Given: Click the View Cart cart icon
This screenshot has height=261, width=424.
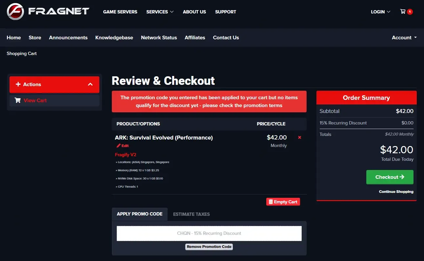Looking at the screenshot, I should tap(18, 101).
